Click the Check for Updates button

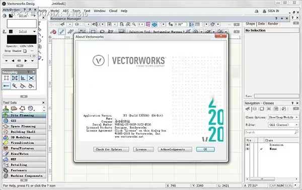[x=111, y=149]
